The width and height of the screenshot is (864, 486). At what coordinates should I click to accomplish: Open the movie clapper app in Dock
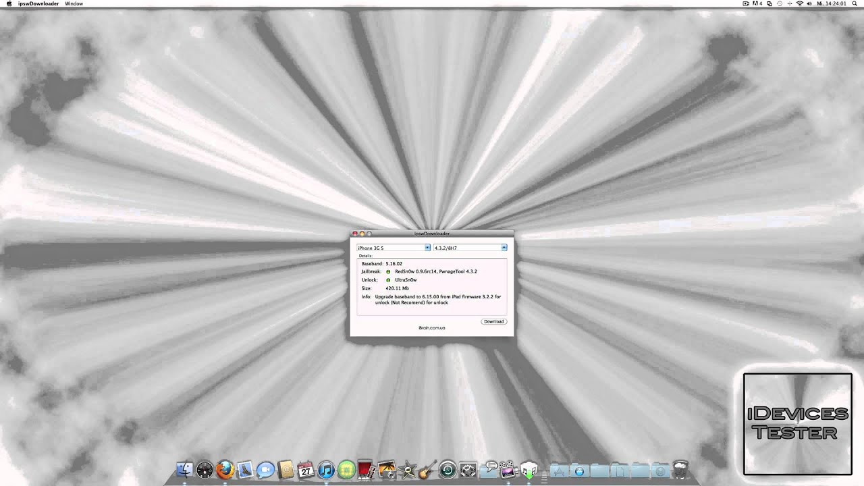click(508, 470)
